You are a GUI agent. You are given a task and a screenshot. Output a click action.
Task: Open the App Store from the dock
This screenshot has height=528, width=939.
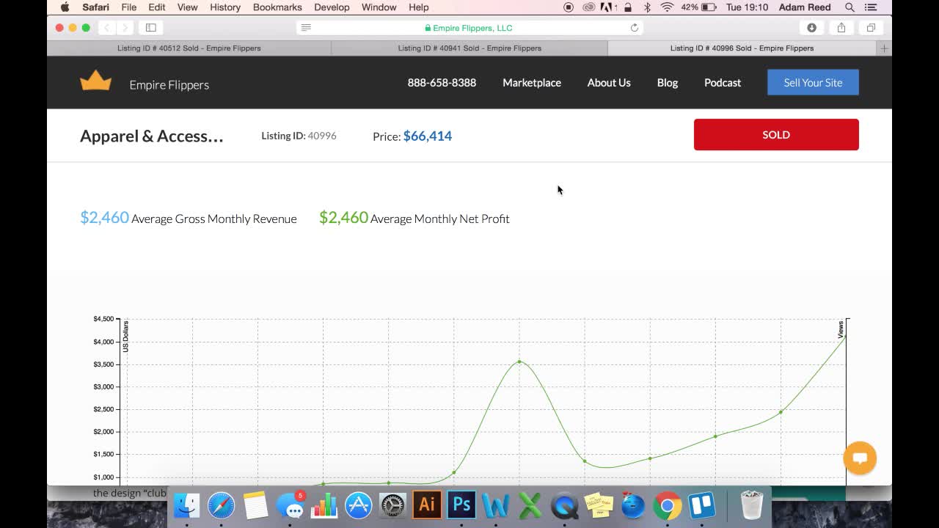point(359,505)
